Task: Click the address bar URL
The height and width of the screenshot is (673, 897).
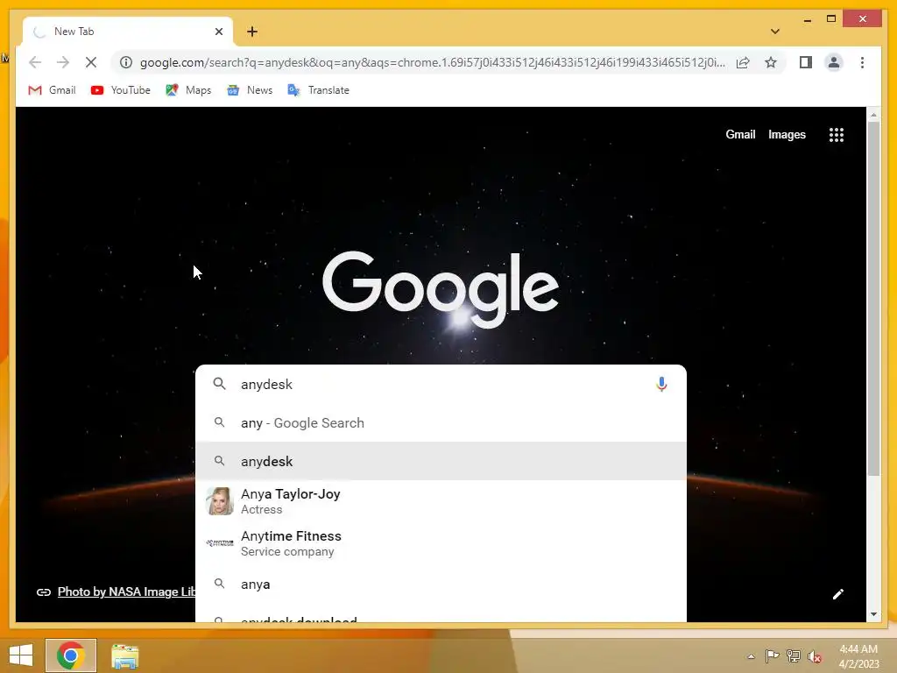Action: click(433, 62)
